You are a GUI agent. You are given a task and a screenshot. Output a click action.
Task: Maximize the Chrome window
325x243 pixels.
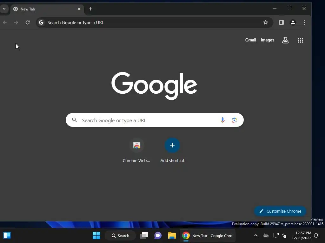click(x=289, y=9)
